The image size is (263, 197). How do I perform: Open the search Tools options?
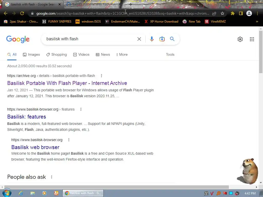170,55
